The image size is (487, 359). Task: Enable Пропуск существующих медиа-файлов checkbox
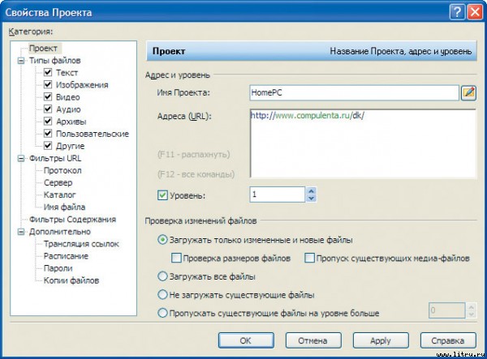(309, 258)
